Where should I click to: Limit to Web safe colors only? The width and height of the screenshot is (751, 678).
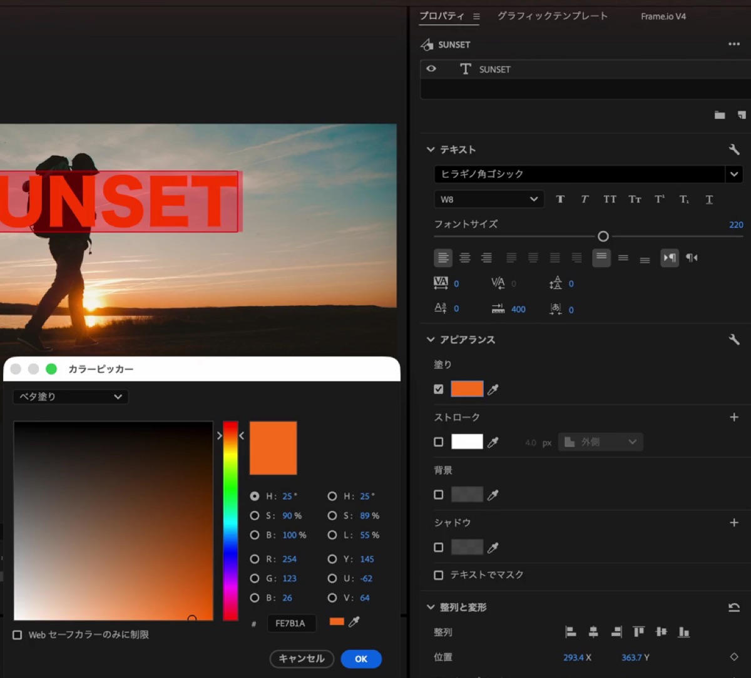tap(18, 635)
